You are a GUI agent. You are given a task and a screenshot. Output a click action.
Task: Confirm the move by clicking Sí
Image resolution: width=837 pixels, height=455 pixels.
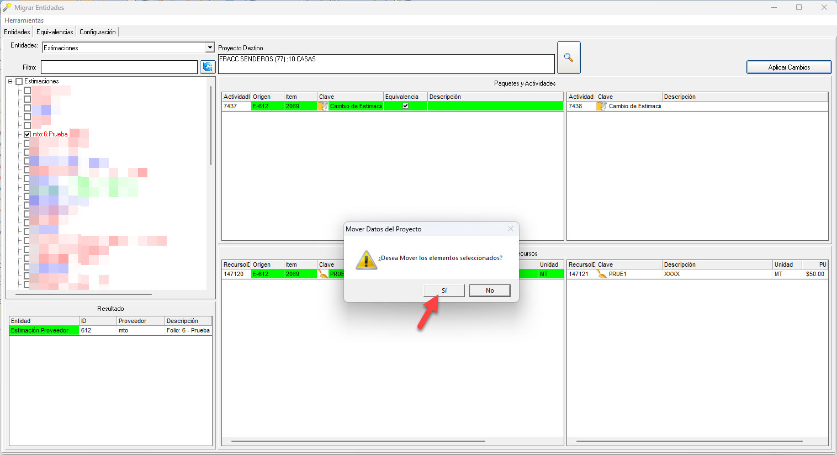pos(444,290)
